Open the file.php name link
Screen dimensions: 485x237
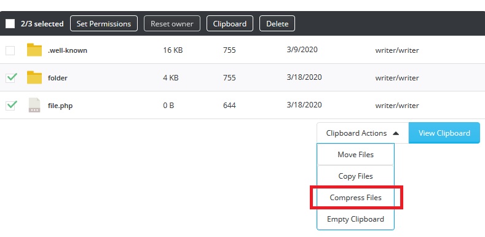60,106
